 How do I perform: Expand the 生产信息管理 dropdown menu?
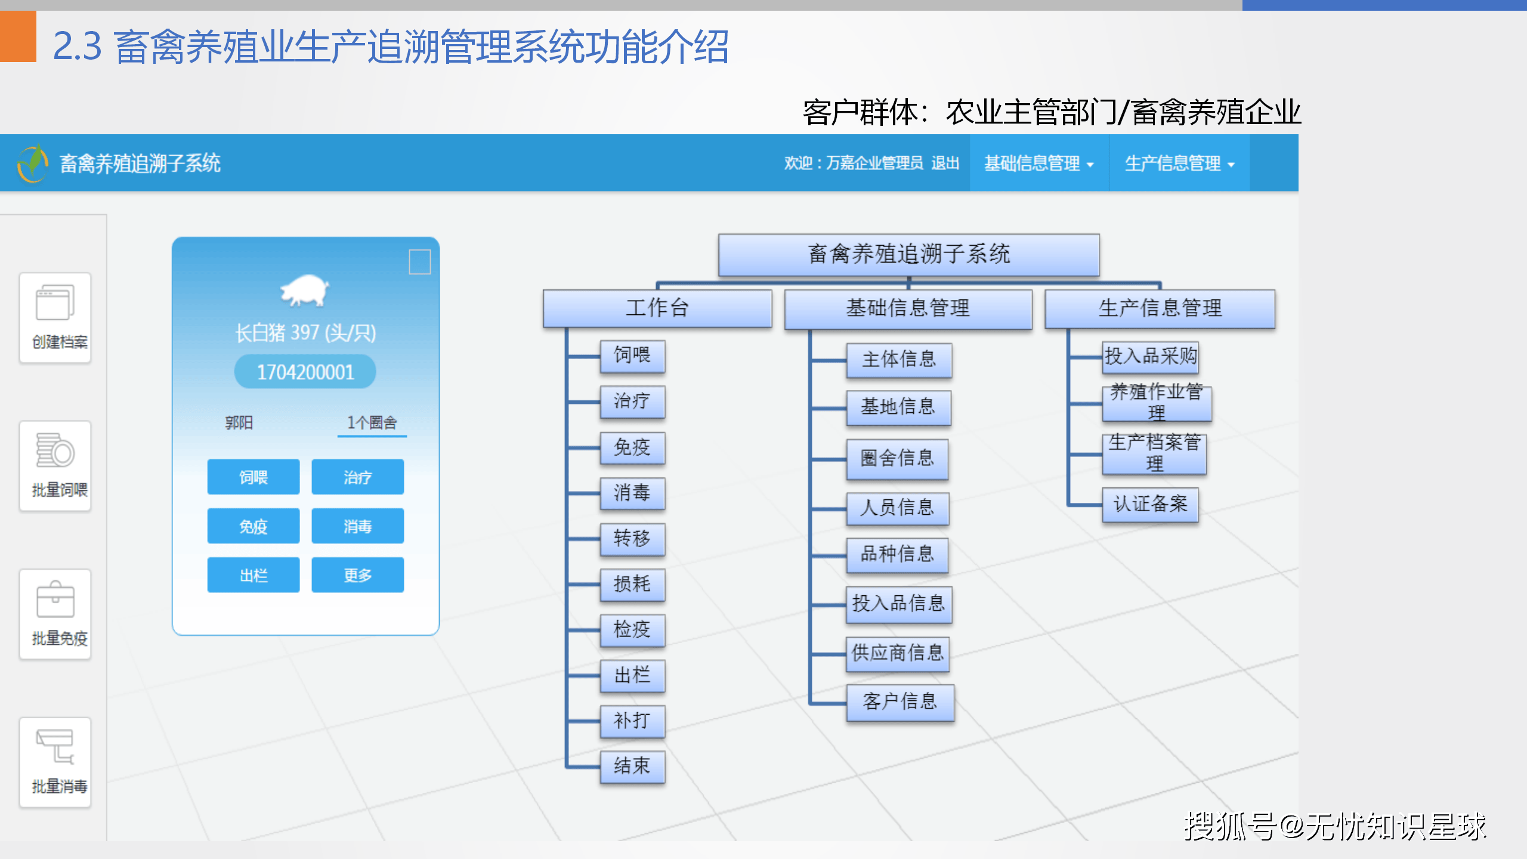[x=1179, y=163]
